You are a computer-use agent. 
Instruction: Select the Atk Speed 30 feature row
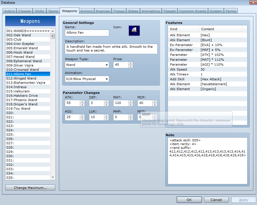(x=207, y=69)
